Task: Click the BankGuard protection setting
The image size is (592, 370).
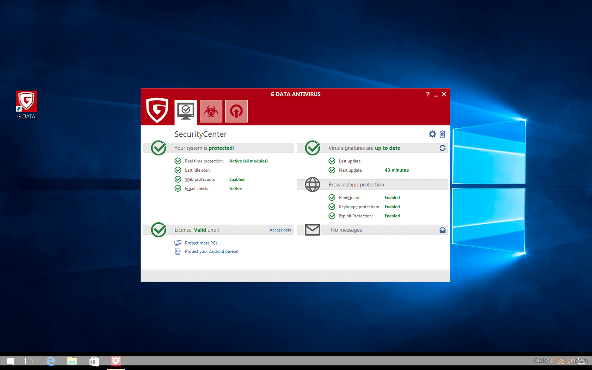Action: coord(350,198)
